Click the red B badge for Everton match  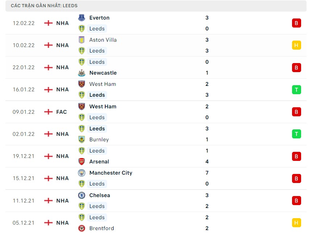(296, 23)
